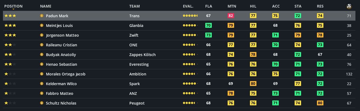Click the info icon beside Budyak Anatoliy
The image size is (360, 111).
[42, 55]
